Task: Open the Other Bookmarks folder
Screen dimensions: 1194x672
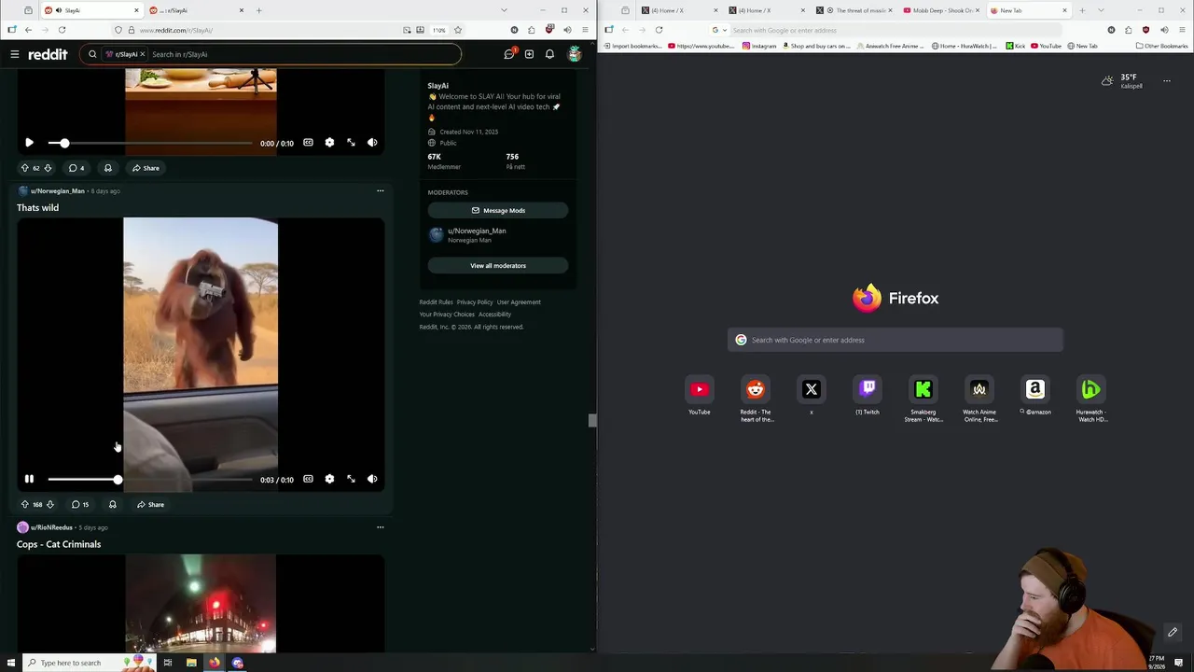Action: [x=1161, y=46]
